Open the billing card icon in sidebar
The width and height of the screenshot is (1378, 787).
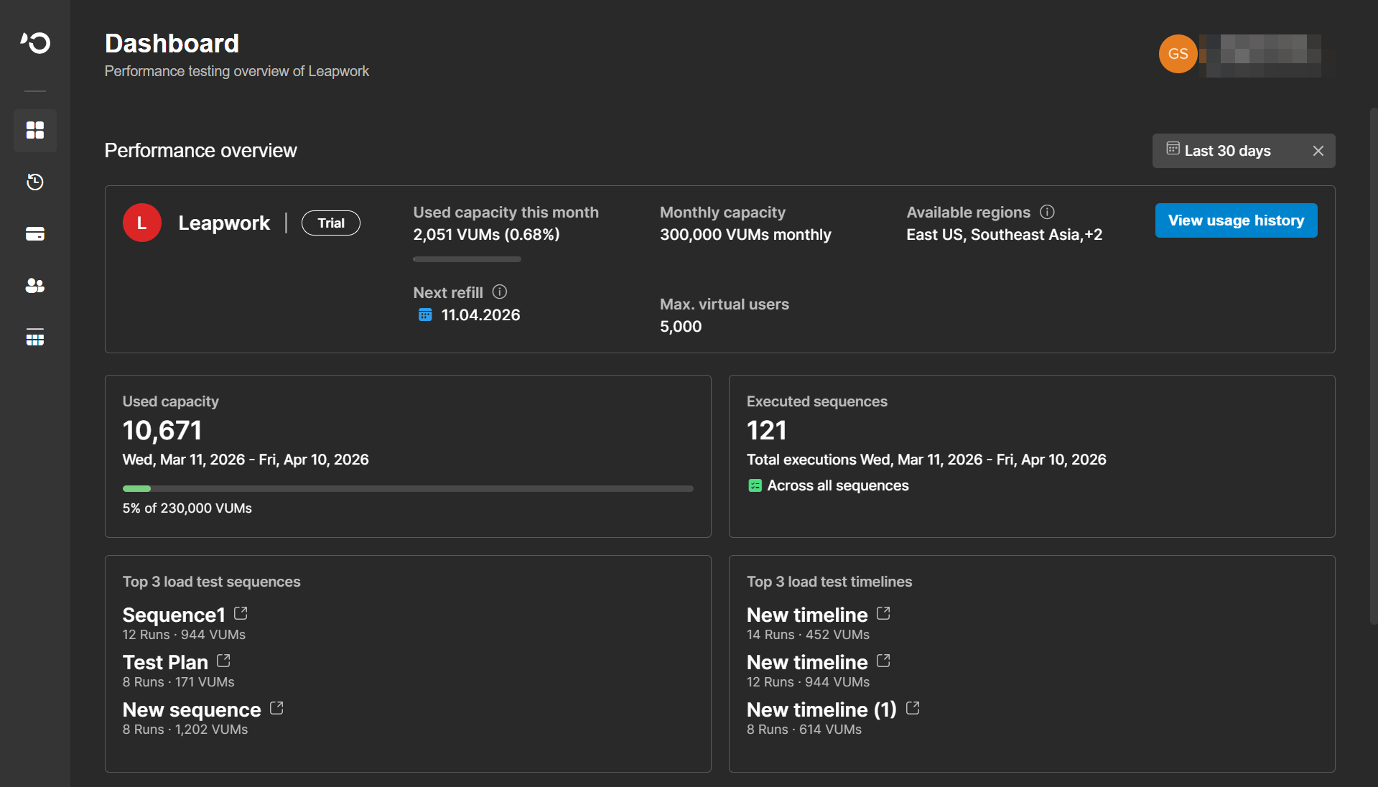tap(34, 234)
